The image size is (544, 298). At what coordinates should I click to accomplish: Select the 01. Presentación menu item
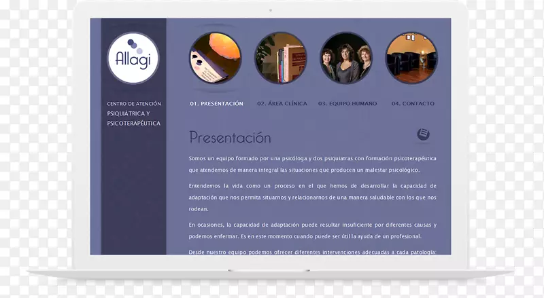click(x=216, y=104)
